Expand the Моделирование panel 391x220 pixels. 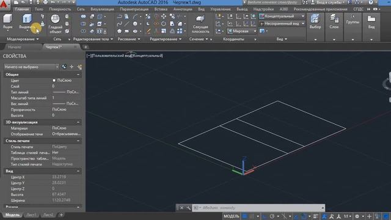[x=23, y=39]
